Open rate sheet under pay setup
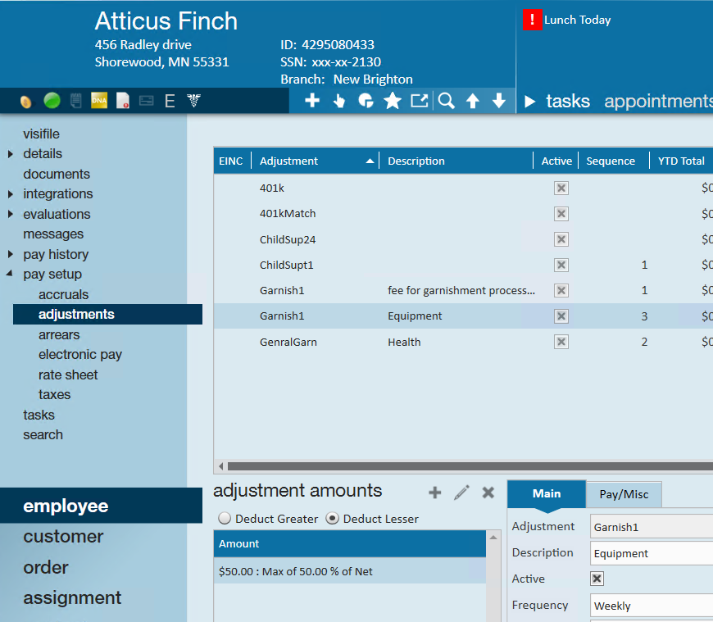713x622 pixels. point(68,375)
